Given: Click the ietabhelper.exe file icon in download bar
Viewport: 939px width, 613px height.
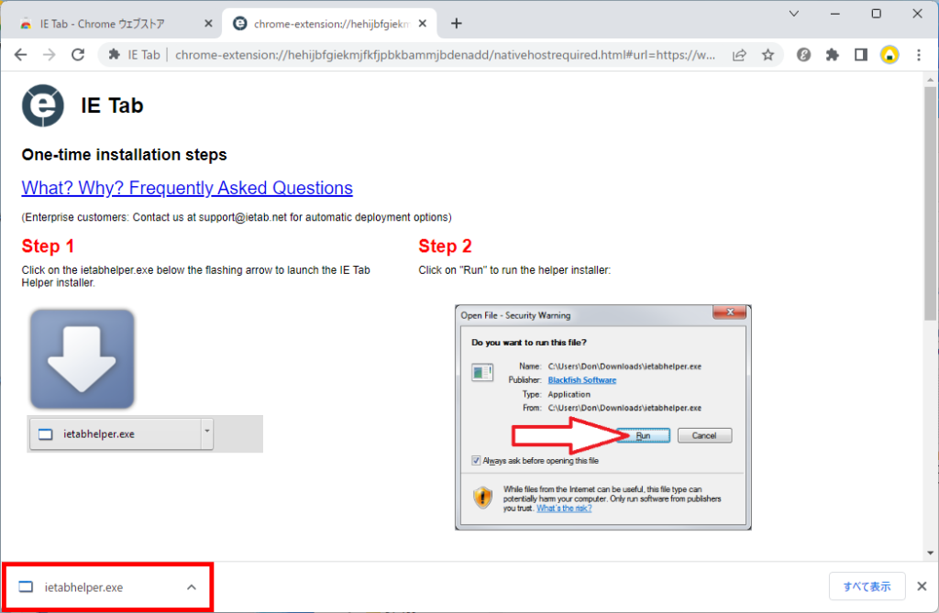Looking at the screenshot, I should [x=28, y=586].
